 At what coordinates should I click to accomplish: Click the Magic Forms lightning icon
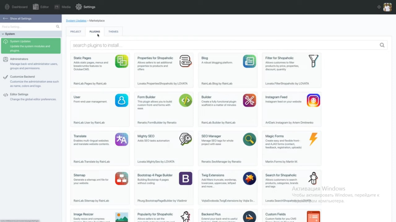[313, 139]
